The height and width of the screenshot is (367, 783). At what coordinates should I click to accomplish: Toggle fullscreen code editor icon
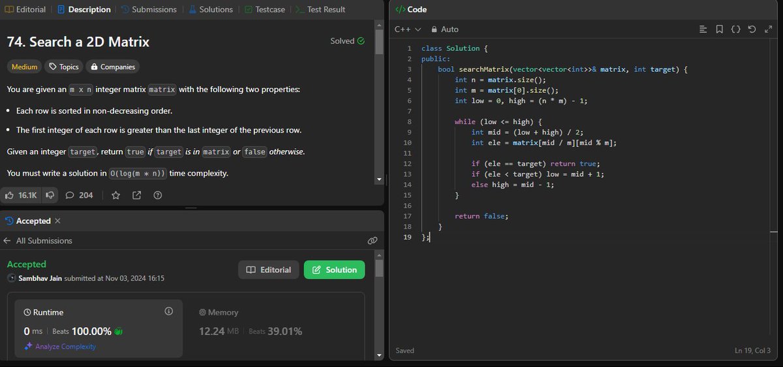pos(767,29)
